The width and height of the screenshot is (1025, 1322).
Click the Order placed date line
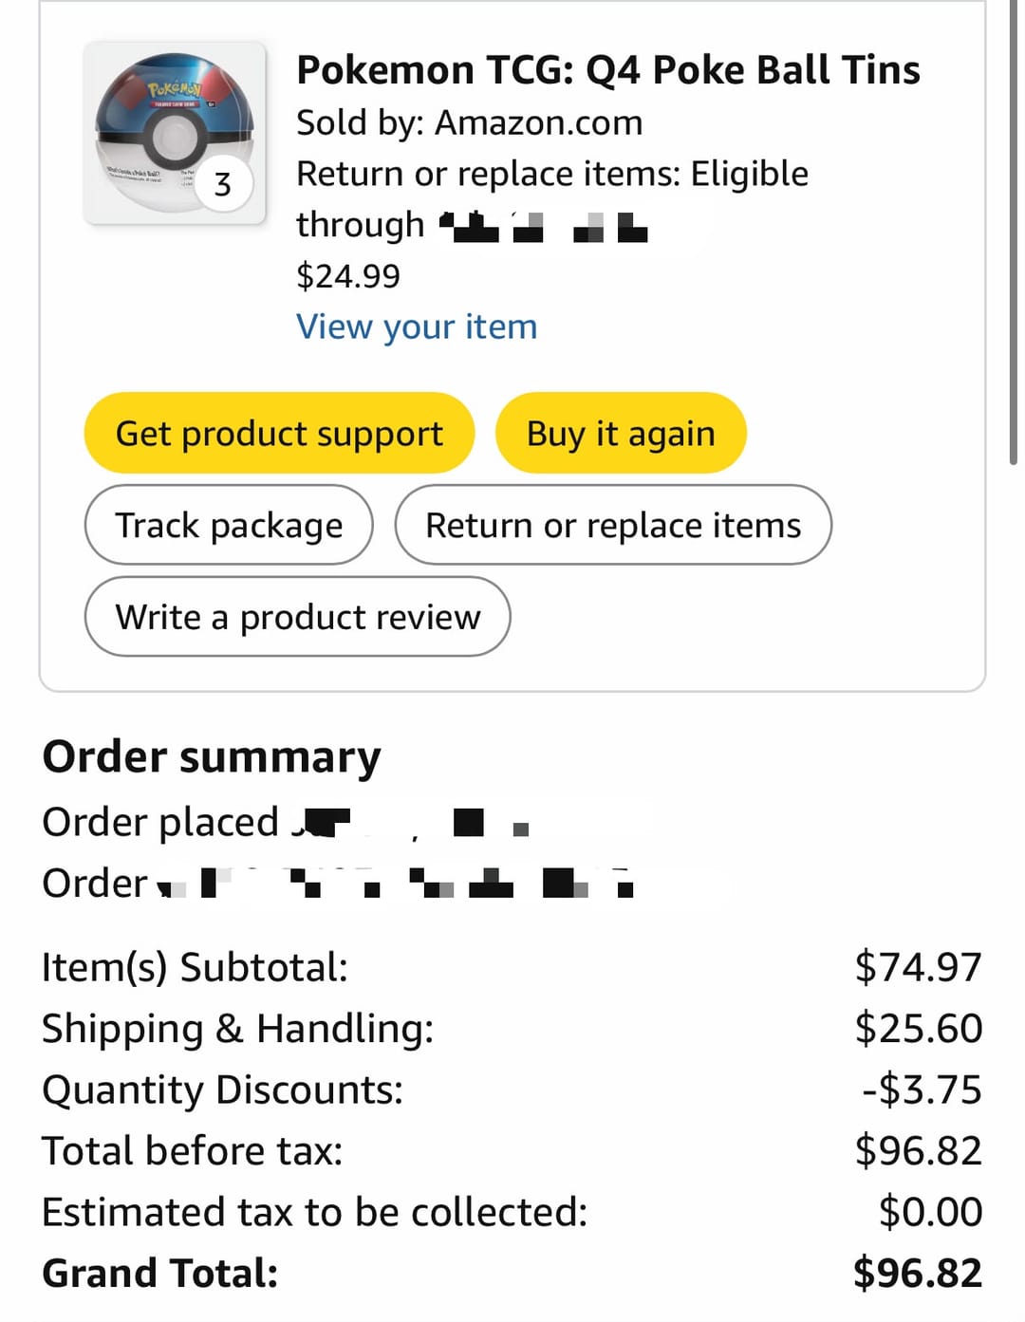tap(286, 822)
